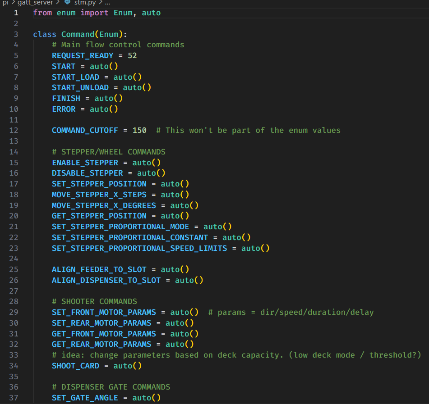
Task: Open the gatt_server breadcrumb folder
Action: (35, 3)
